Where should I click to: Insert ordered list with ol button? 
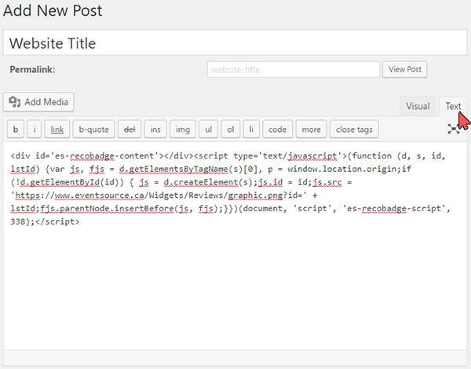point(230,130)
